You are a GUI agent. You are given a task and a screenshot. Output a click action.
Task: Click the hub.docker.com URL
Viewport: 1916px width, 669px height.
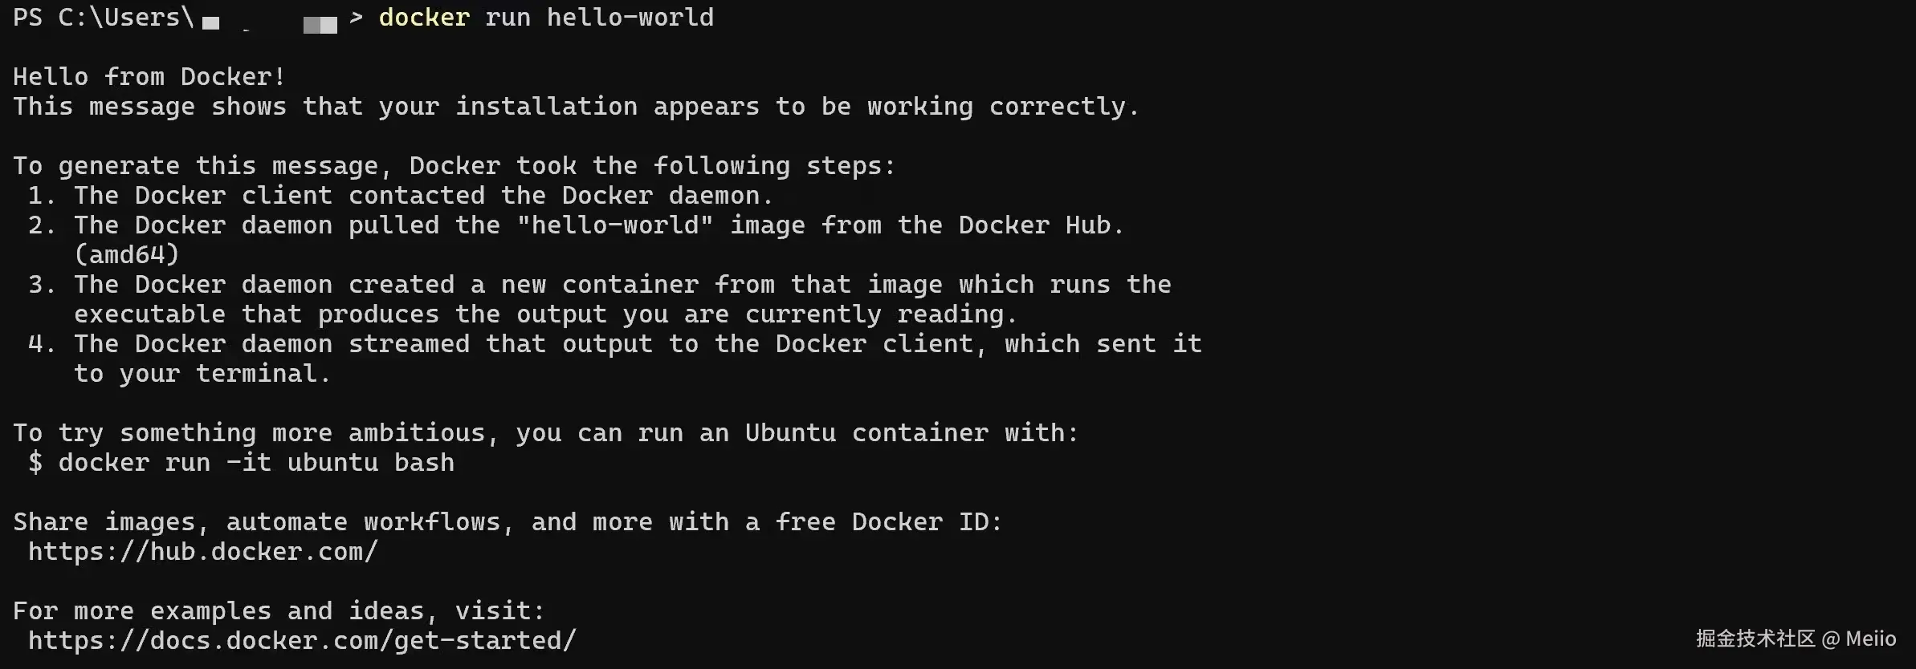coord(202,552)
